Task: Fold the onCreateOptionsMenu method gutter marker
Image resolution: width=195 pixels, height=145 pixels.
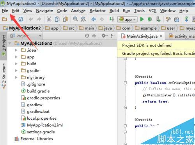Action: click(x=125, y=83)
